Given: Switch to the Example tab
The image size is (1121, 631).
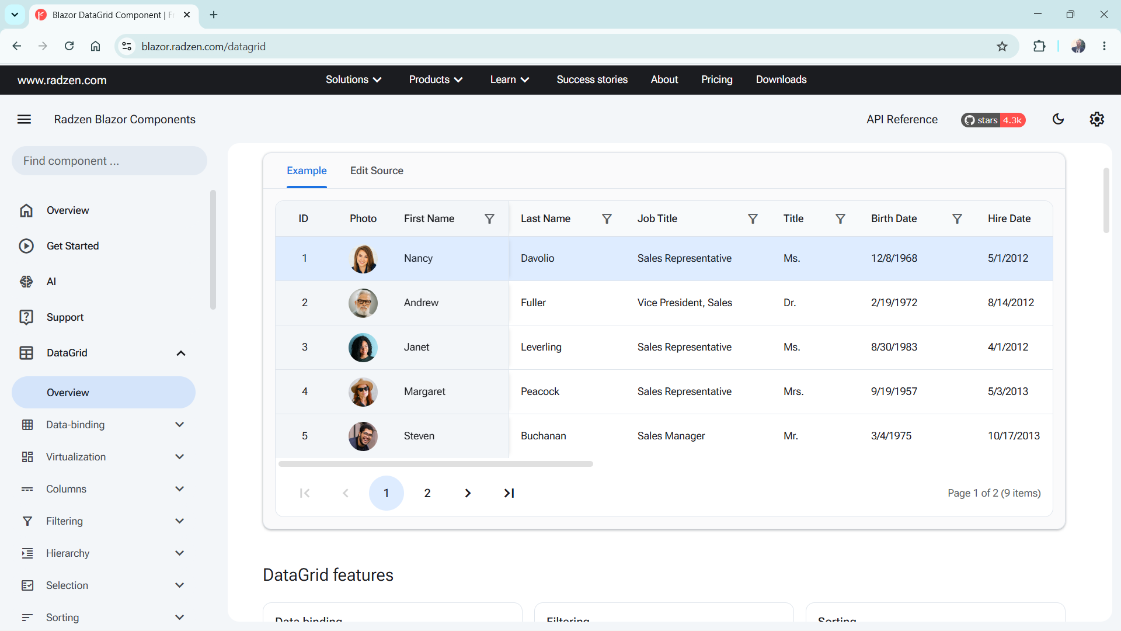Looking at the screenshot, I should [307, 171].
